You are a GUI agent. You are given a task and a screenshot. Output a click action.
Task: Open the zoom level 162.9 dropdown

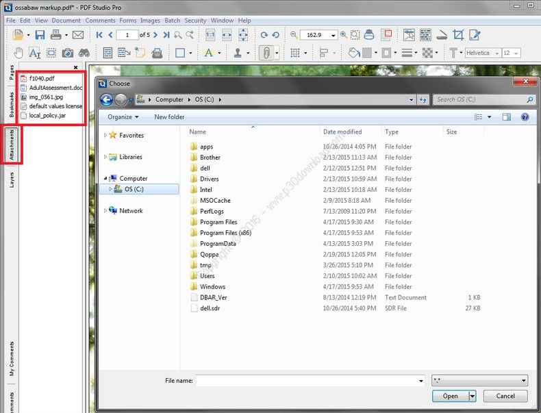click(x=333, y=35)
